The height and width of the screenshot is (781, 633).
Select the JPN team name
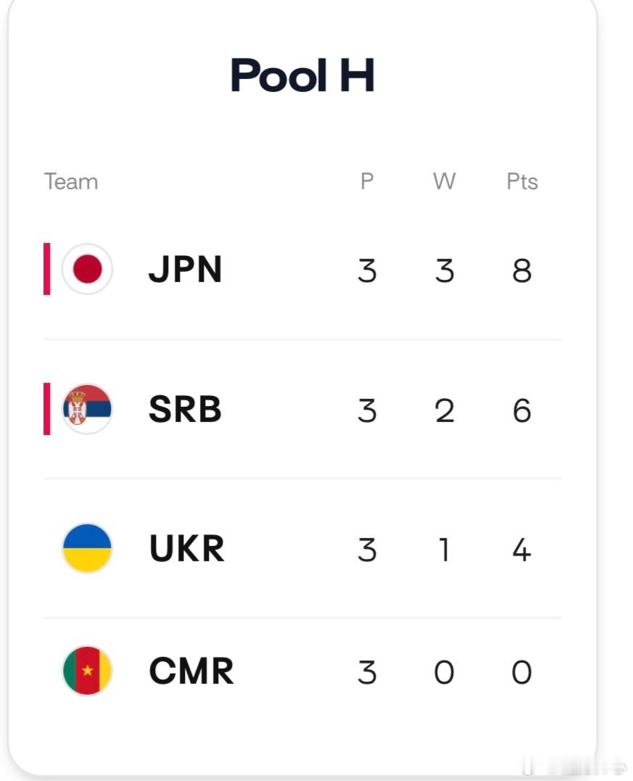[x=186, y=270]
